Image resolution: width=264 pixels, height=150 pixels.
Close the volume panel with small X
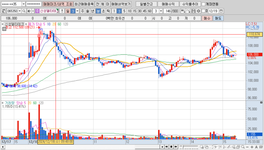click(x=261, y=102)
